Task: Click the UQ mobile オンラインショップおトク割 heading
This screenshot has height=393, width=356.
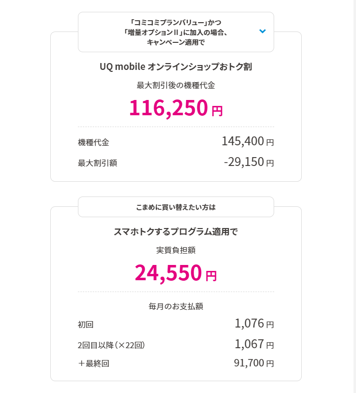Action: (x=176, y=66)
